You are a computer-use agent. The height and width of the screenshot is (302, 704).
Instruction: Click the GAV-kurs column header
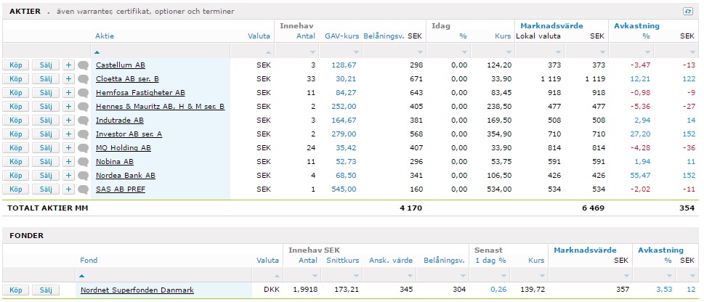coord(342,36)
